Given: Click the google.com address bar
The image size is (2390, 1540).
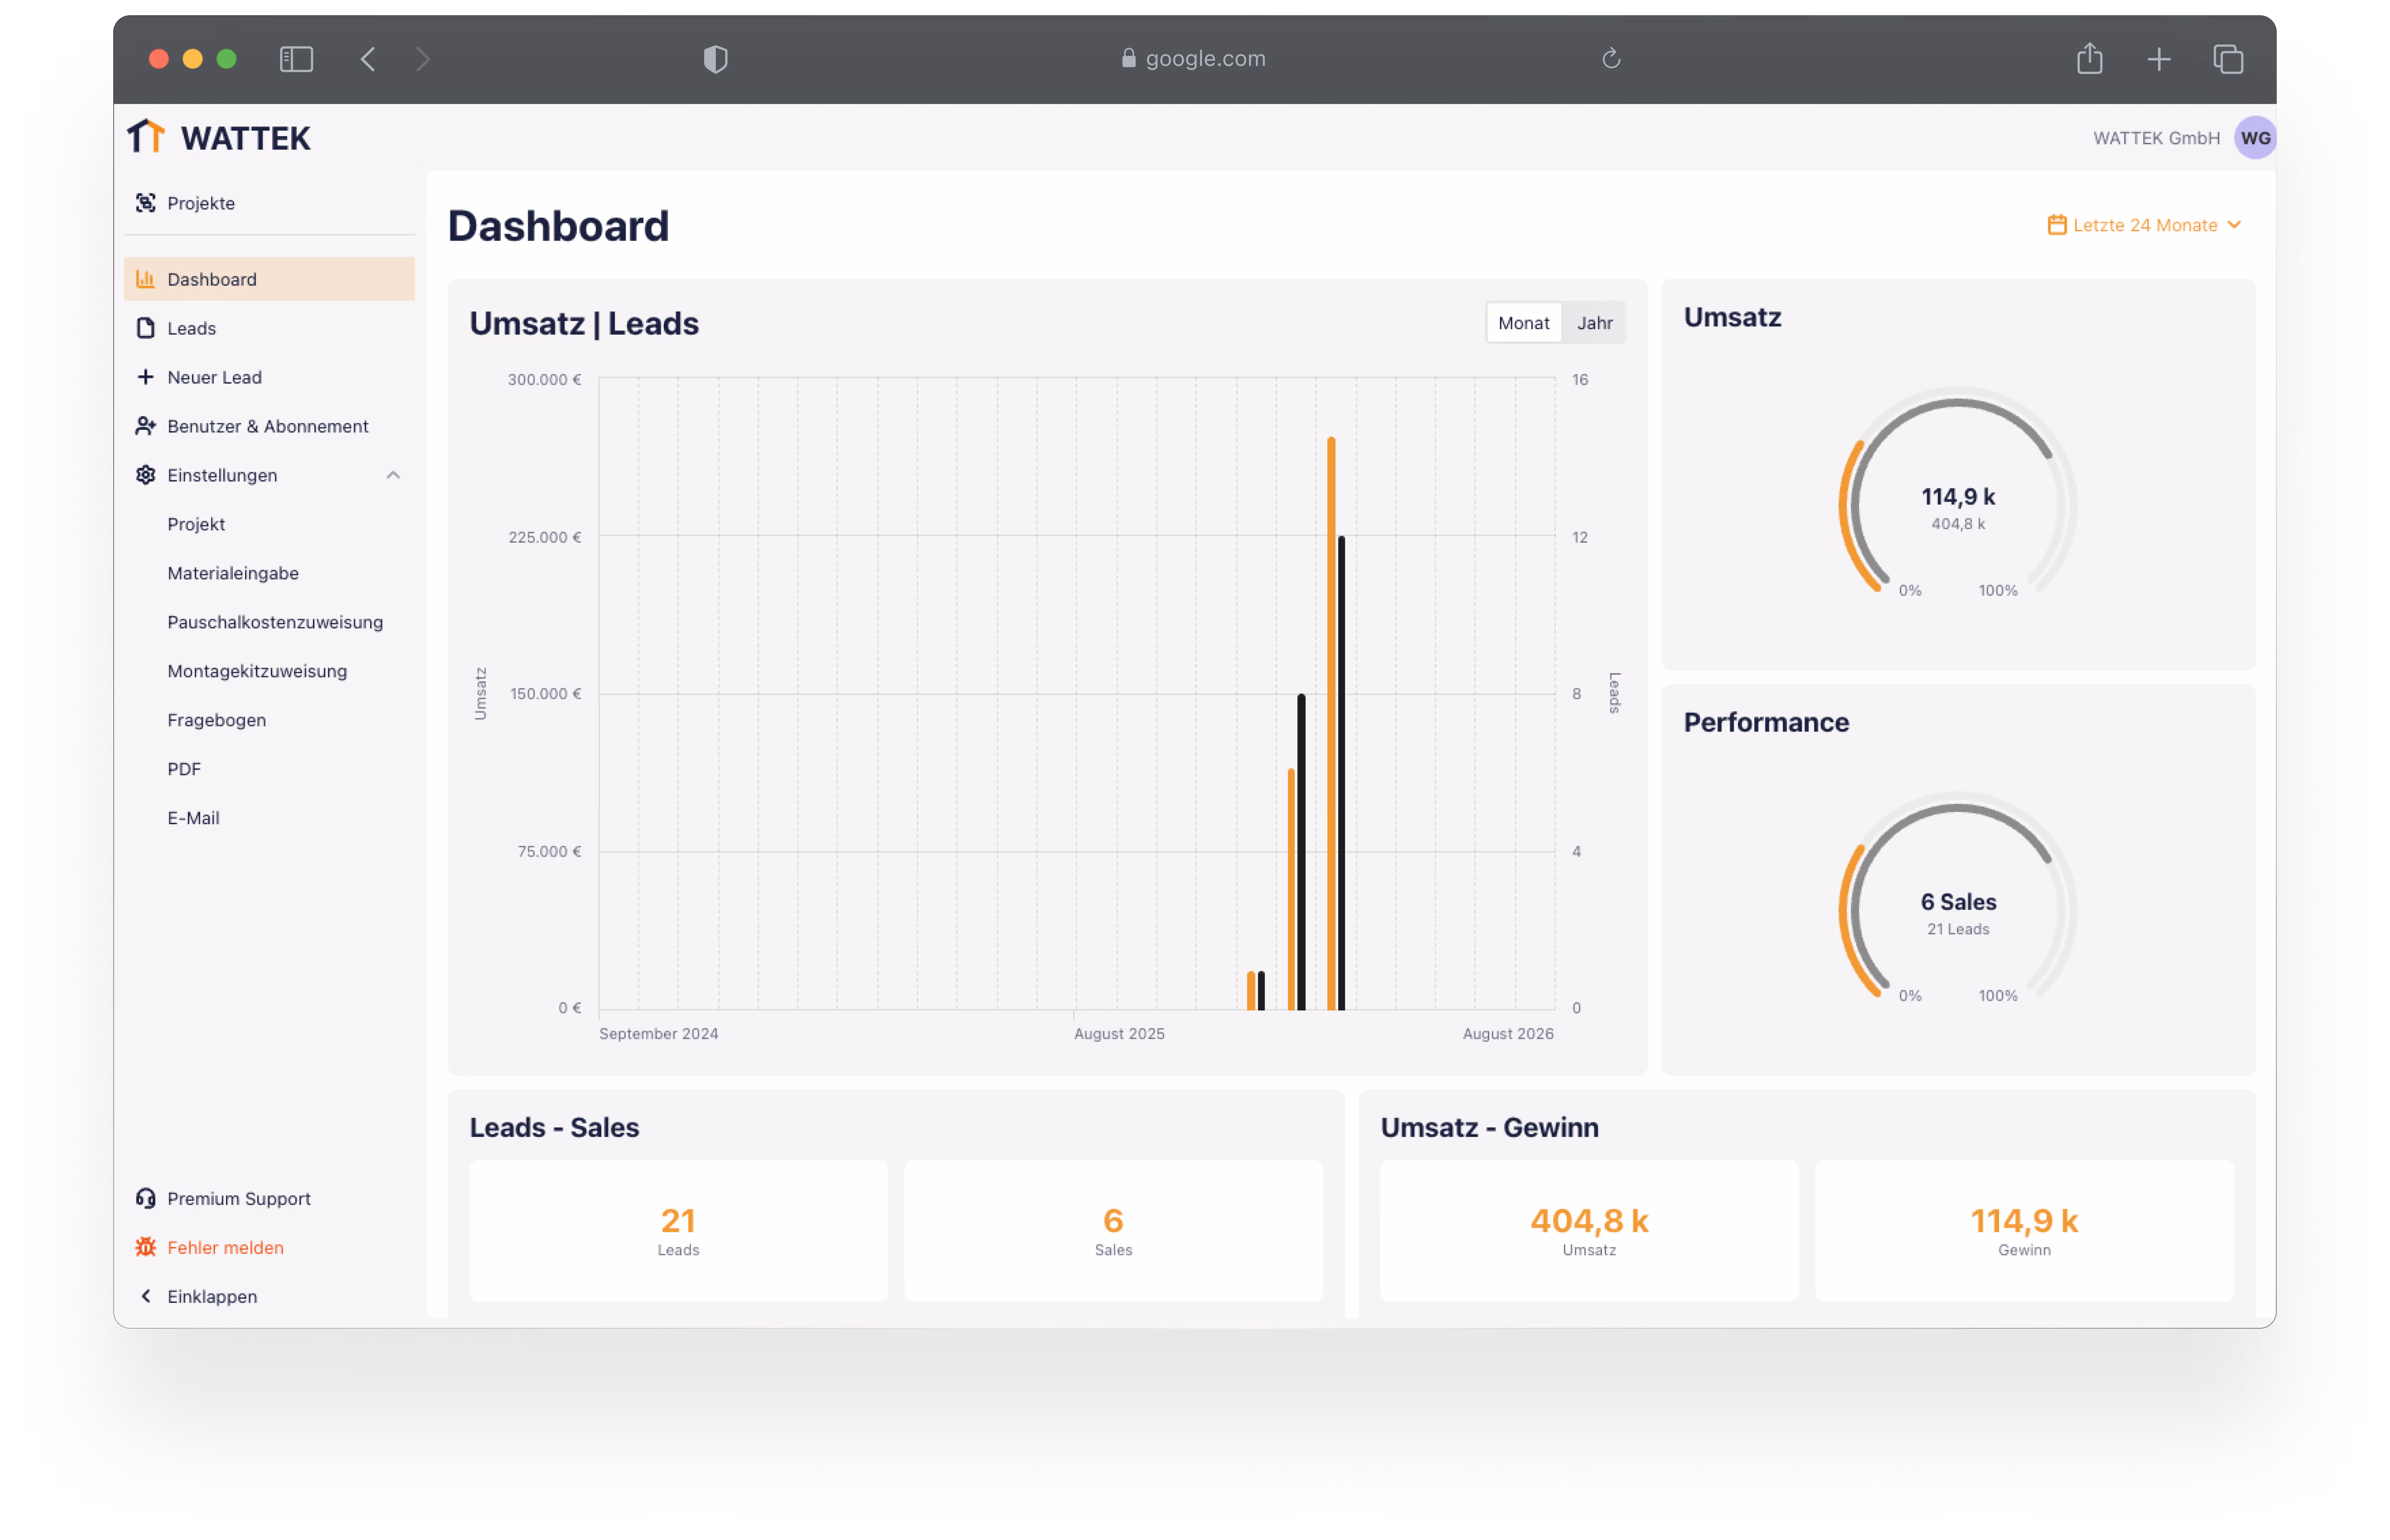Looking at the screenshot, I should (x=1193, y=59).
